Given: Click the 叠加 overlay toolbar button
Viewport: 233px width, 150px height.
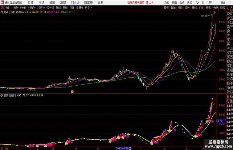Looking at the screenshot, I should click(173, 8).
